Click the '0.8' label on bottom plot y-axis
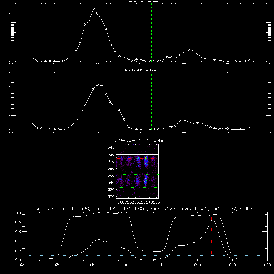 tap(18, 222)
